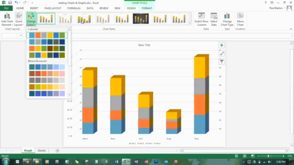Switch to the FORMAT tab
The width and height of the screenshot is (294, 165).
click(x=147, y=8)
